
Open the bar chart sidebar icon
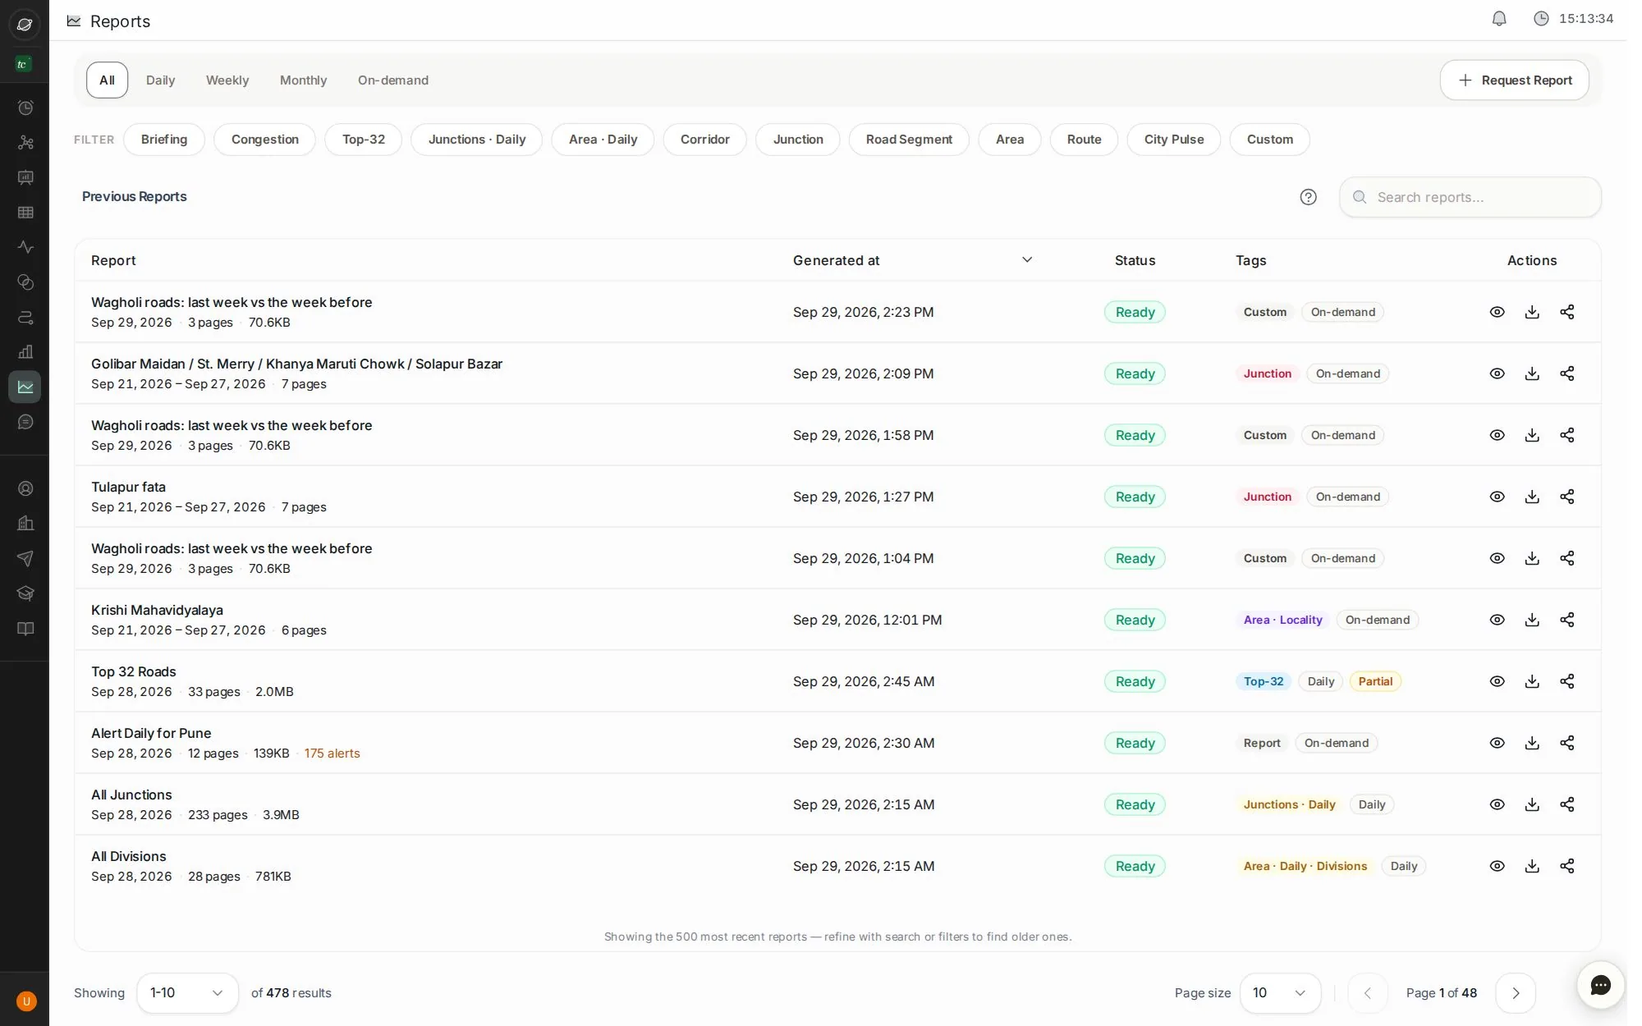click(x=25, y=352)
